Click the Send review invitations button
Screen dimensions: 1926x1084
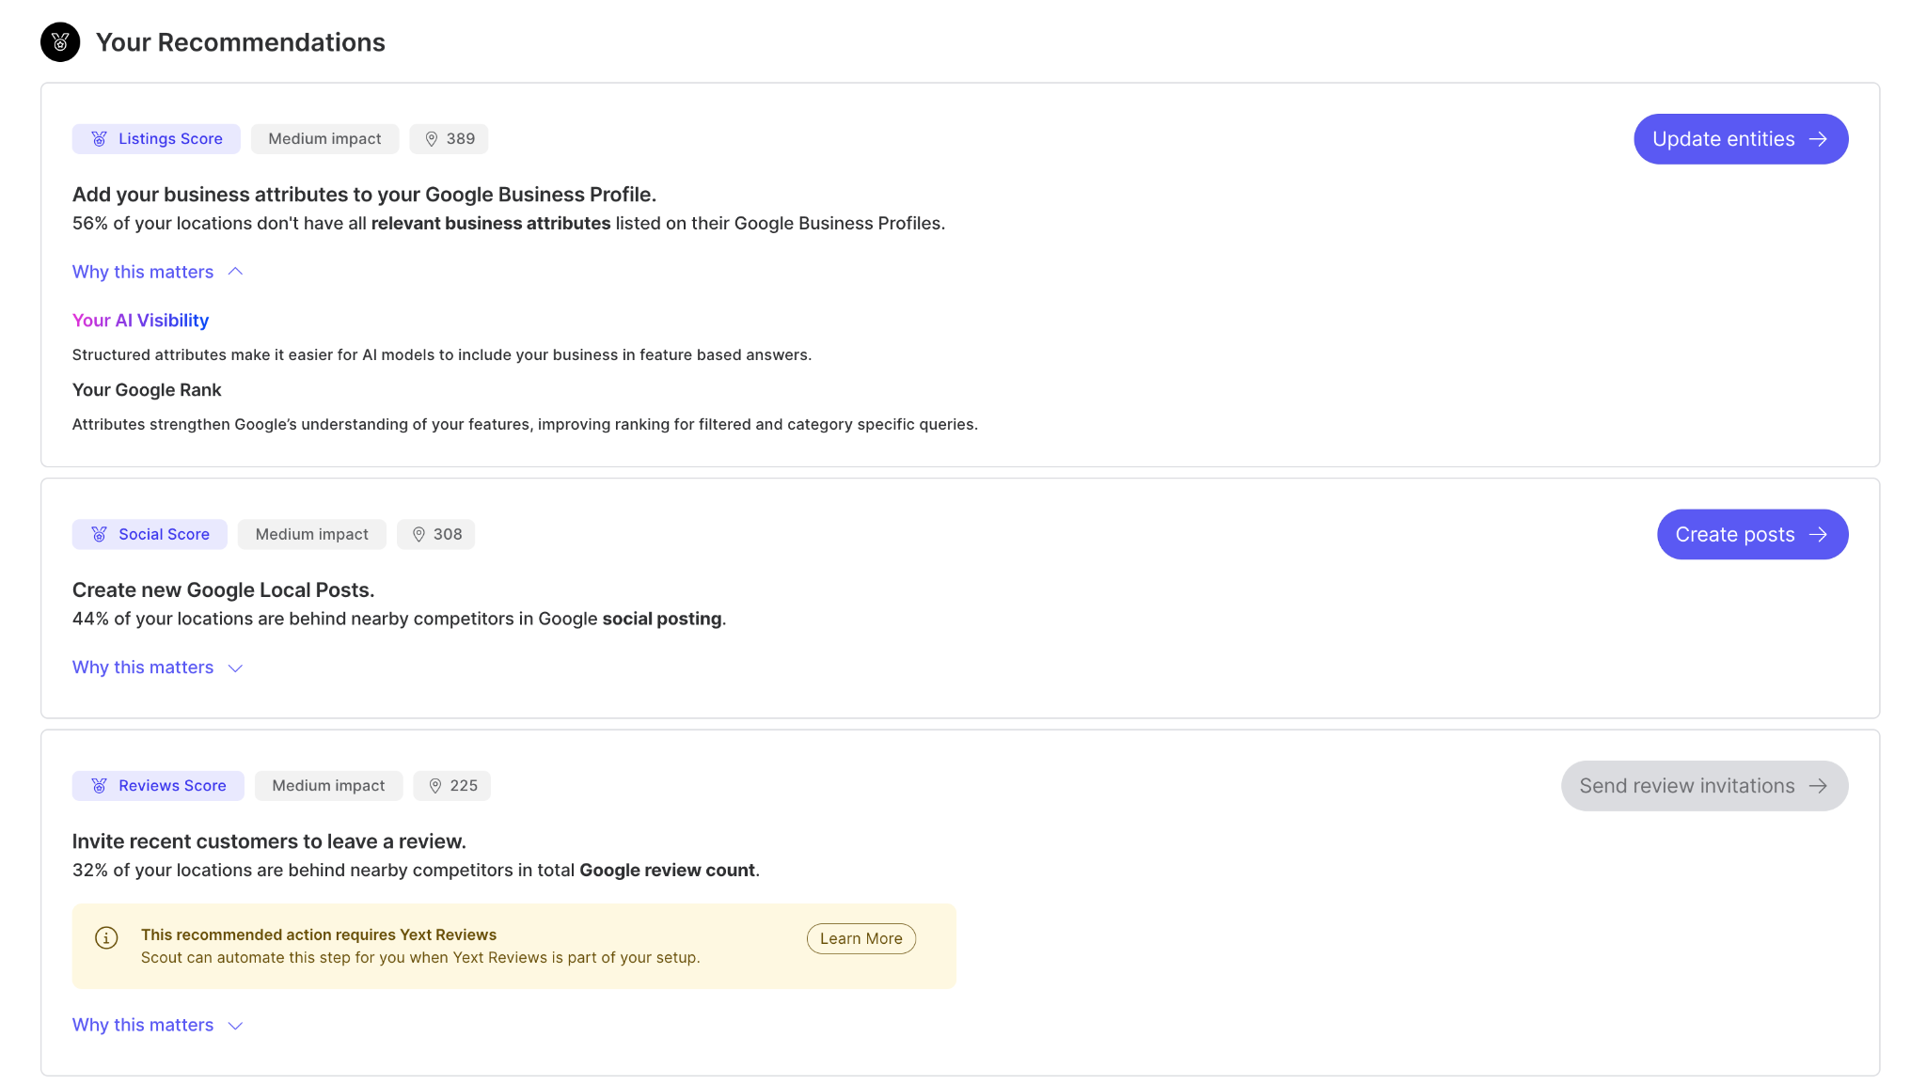coord(1703,786)
